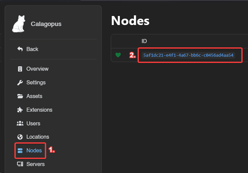The image size is (248, 173).
Task: Go to Settings in the sidebar
Action: point(36,82)
